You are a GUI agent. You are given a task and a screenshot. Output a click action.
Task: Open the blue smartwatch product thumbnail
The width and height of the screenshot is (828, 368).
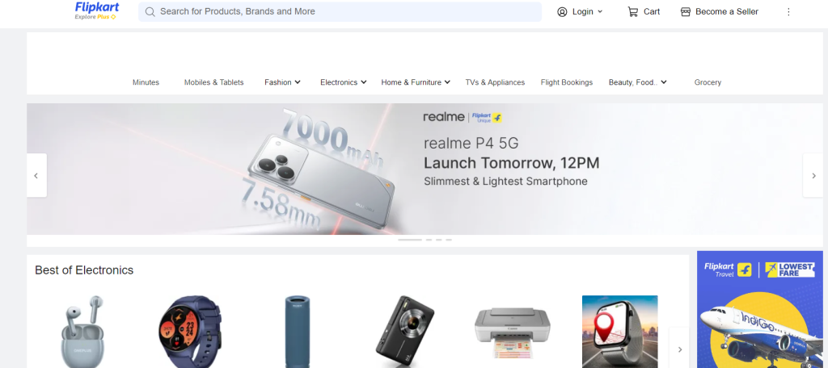(x=190, y=332)
